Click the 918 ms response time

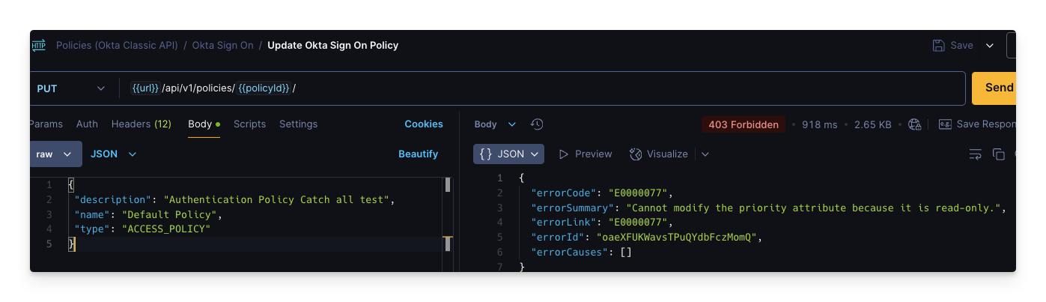tap(819, 124)
